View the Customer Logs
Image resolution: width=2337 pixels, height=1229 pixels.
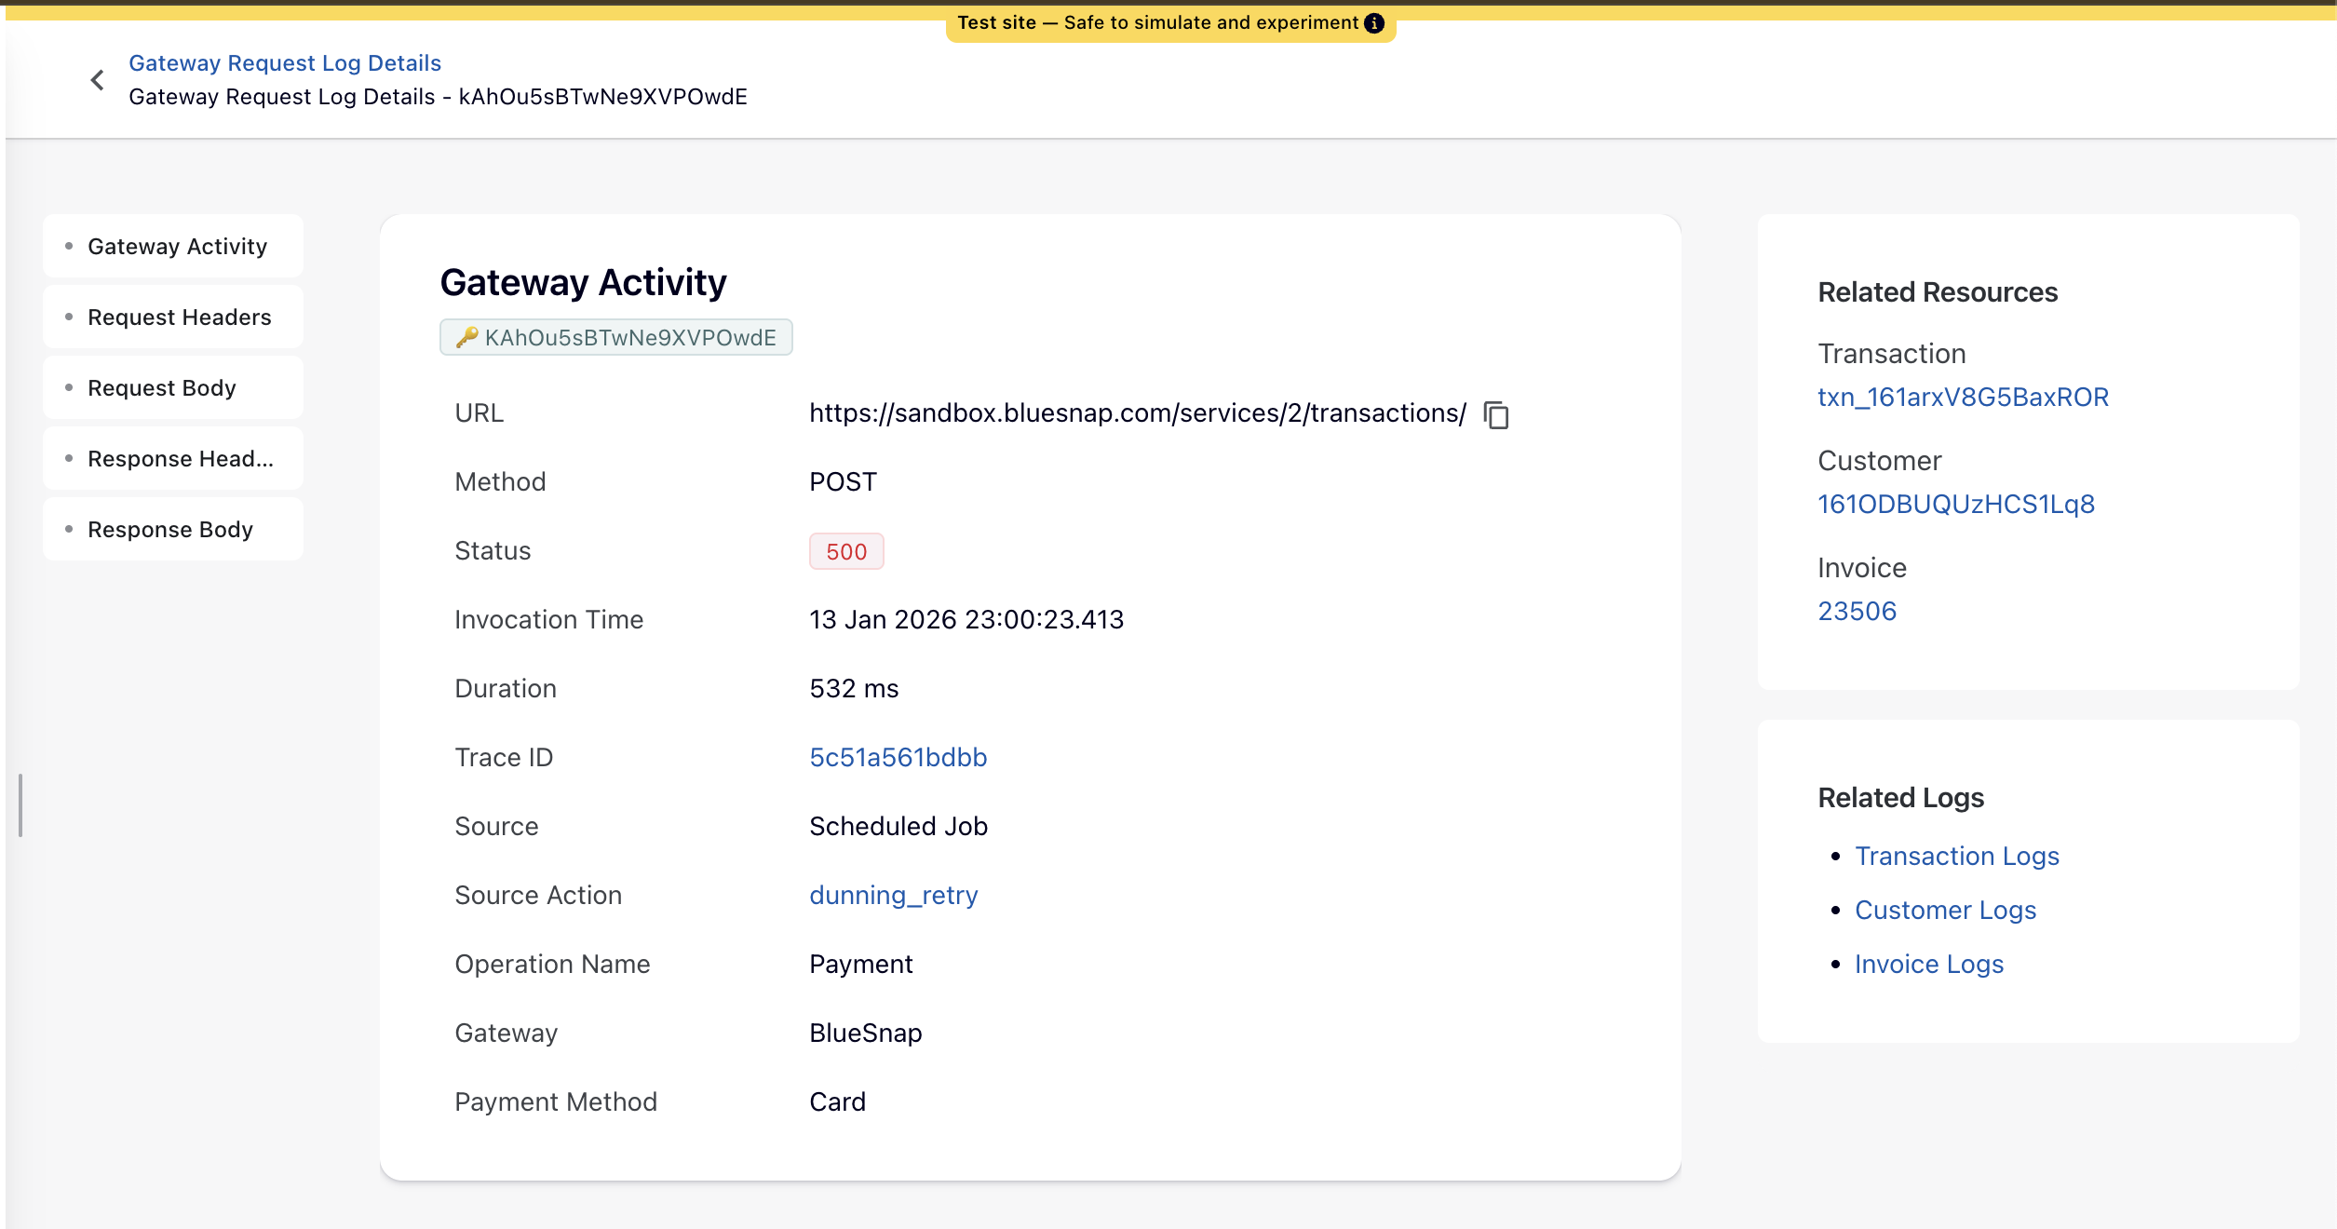click(1946, 910)
